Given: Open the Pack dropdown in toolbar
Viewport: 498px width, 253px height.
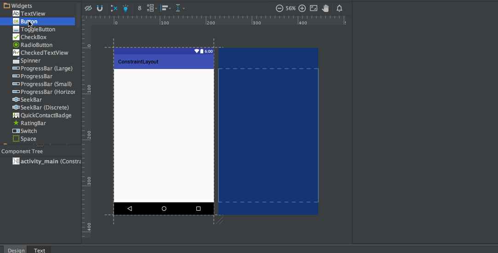Looking at the screenshot, I should 152,8.
